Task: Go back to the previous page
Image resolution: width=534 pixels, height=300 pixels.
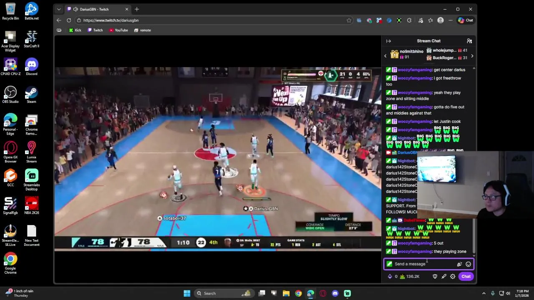Action: pyautogui.click(x=59, y=20)
